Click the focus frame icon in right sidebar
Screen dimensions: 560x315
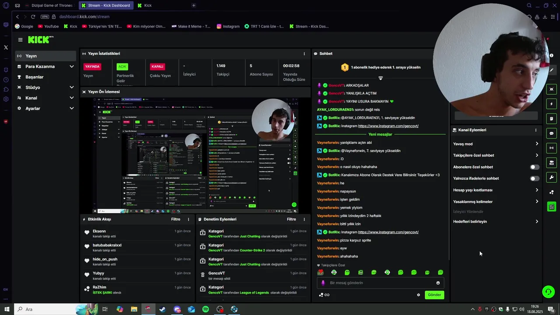pyautogui.click(x=551, y=89)
